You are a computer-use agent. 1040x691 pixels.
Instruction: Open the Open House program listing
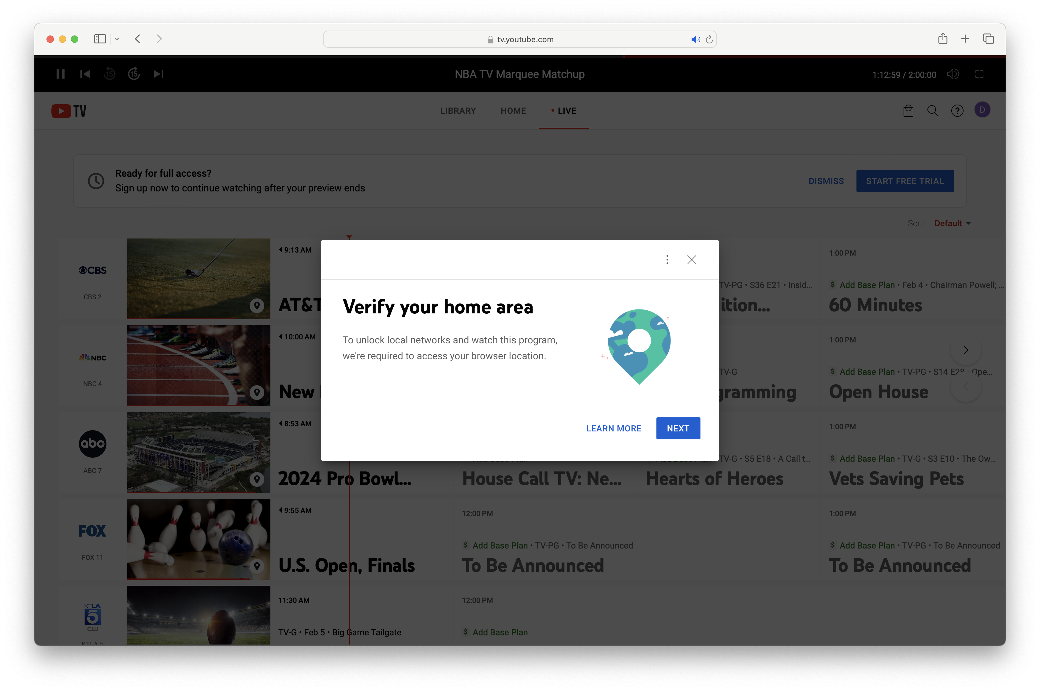tap(878, 392)
